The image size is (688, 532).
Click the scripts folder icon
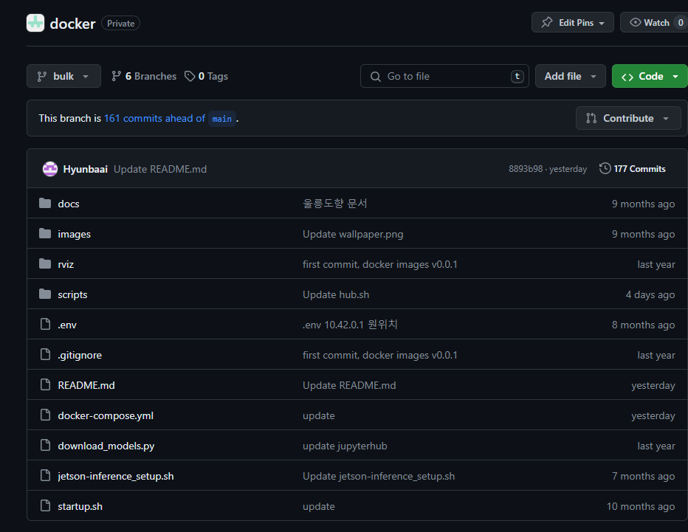coord(45,294)
